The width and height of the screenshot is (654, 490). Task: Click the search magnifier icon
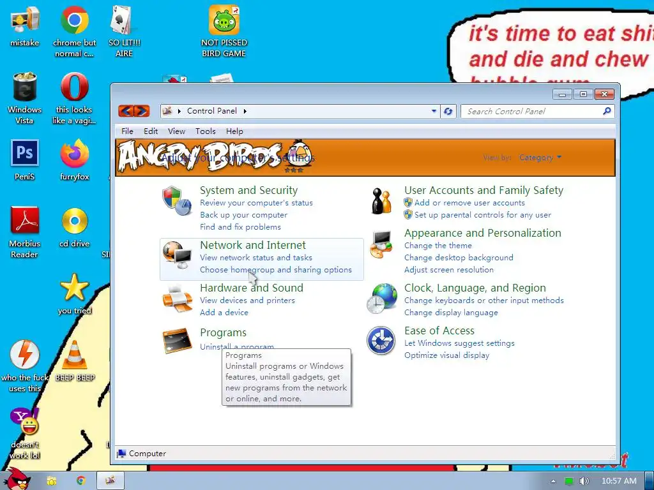click(607, 111)
